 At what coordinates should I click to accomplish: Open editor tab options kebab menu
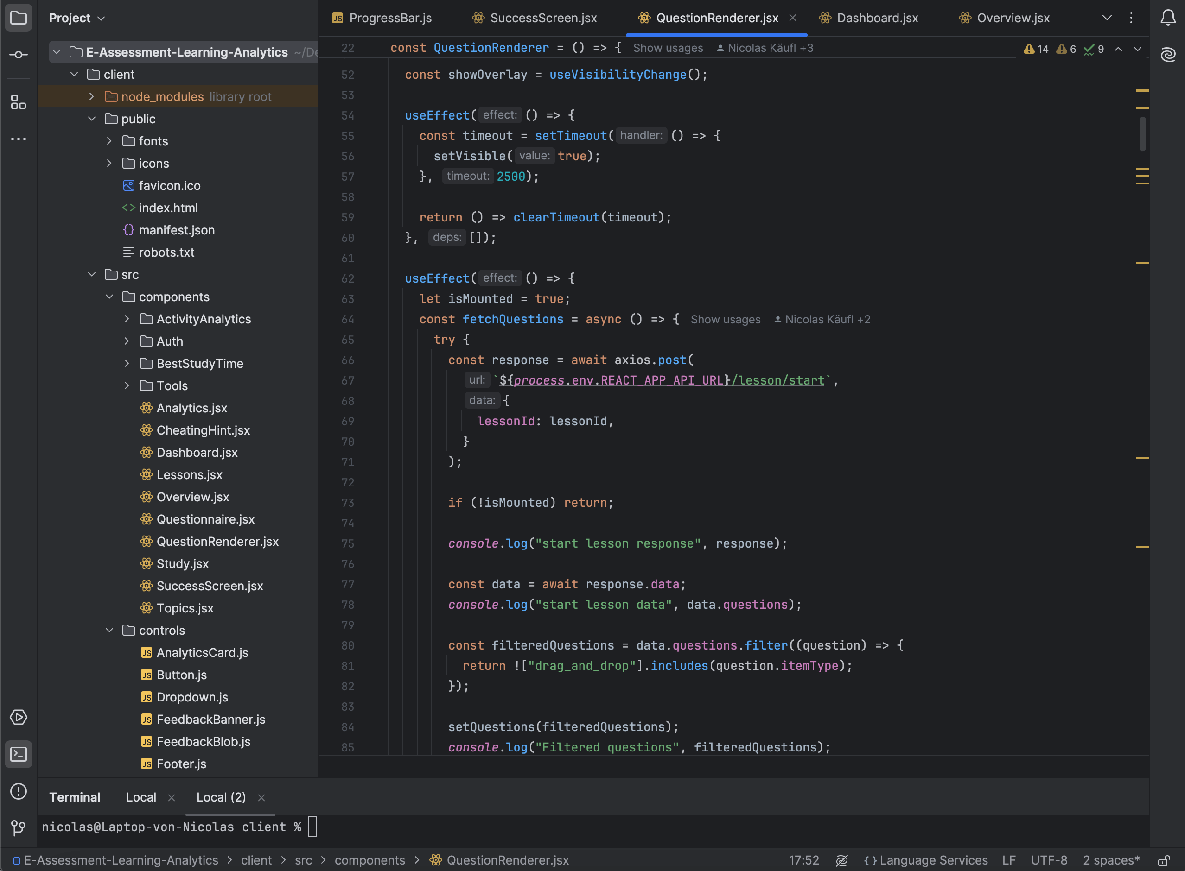pos(1131,18)
